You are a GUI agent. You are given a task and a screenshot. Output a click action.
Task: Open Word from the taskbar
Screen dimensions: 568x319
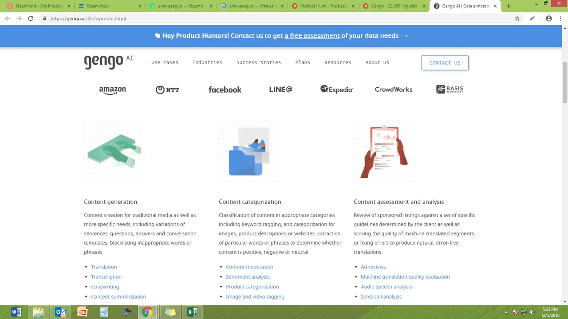16,312
